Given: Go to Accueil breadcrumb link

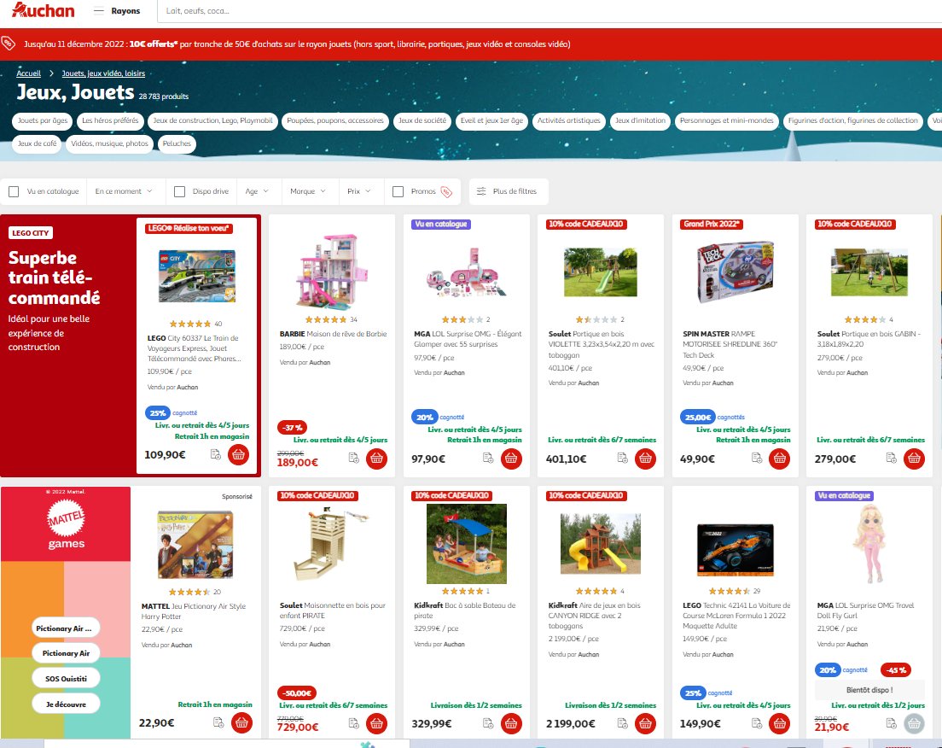Looking at the screenshot, I should pos(28,73).
